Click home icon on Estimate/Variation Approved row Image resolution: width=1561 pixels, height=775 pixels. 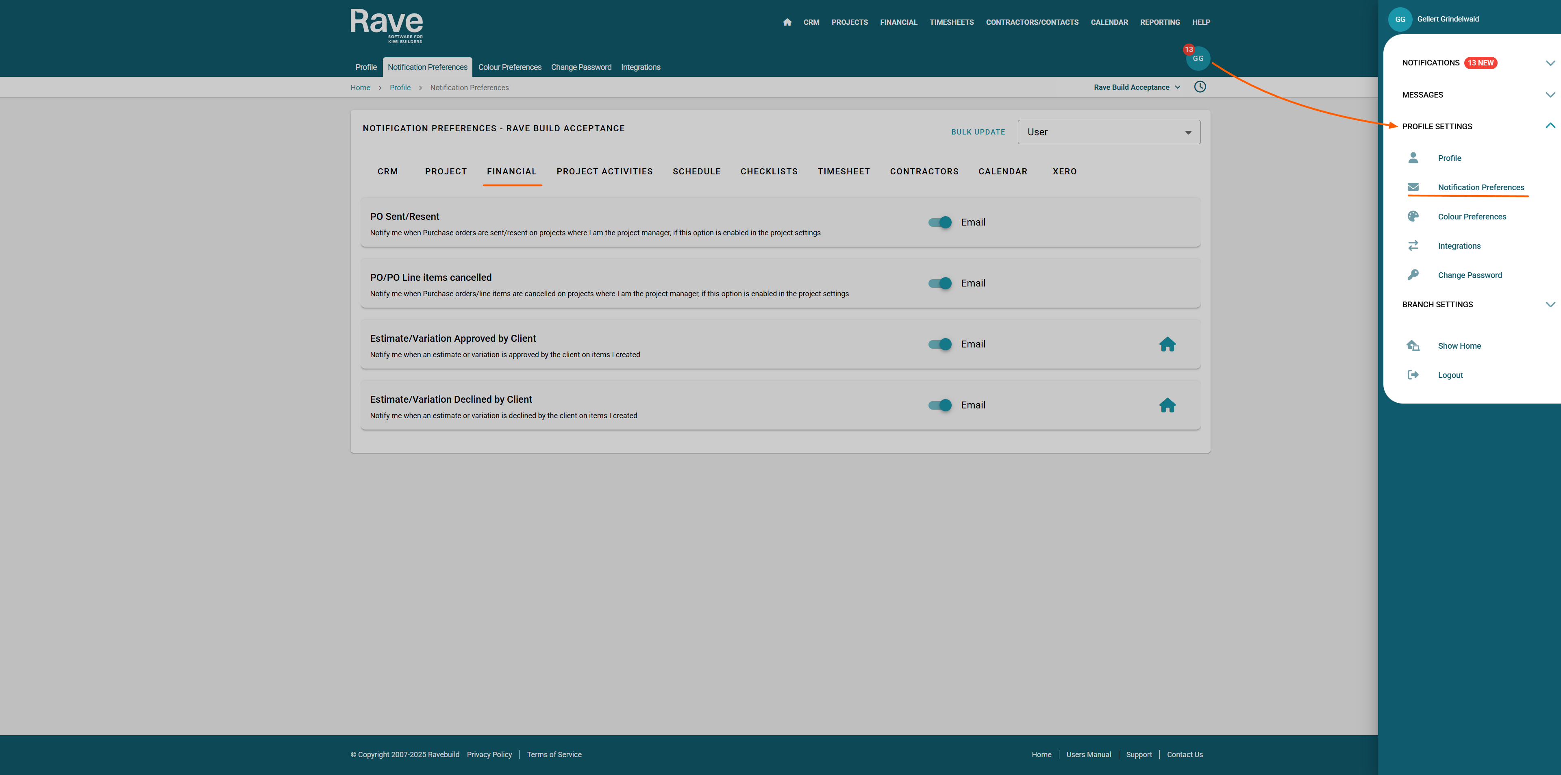1167,344
